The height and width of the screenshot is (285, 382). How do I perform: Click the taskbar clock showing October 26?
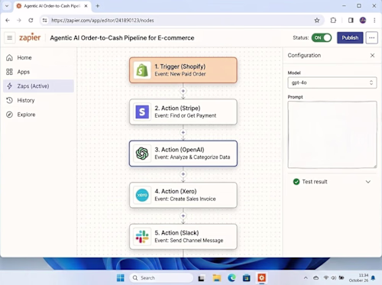358,277
